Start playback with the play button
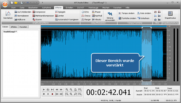This screenshot has height=103, width=181. click(x=44, y=90)
